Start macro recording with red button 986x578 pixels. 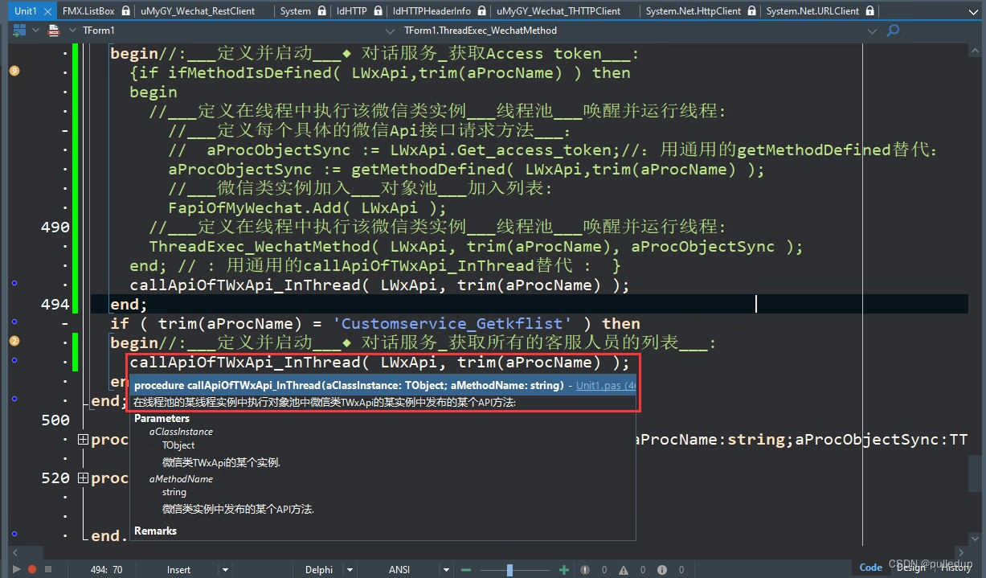pos(32,569)
